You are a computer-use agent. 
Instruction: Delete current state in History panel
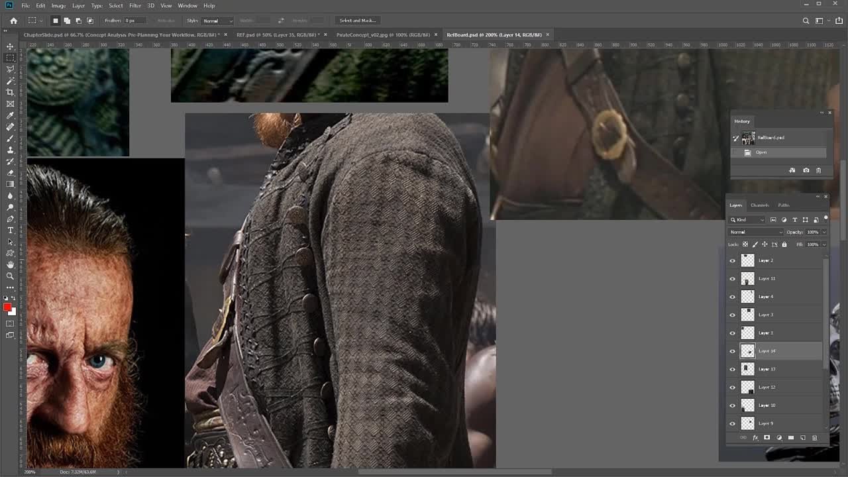click(x=818, y=170)
